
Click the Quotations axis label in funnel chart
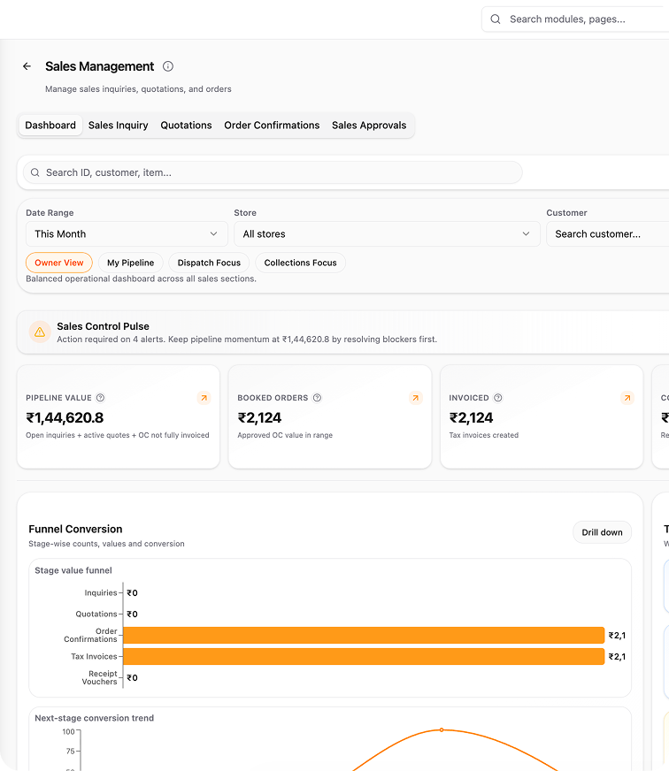[96, 615]
